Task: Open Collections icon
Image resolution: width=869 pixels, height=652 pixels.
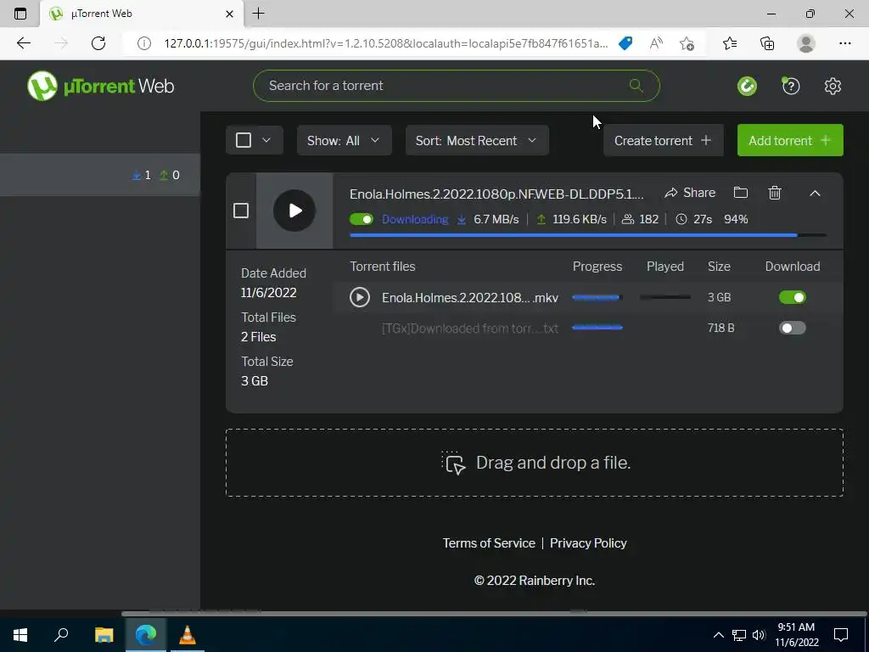Action: (767, 43)
